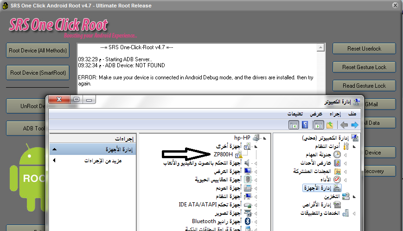Click the جدولة المهام clock icon
Image resolution: width=403 pixels, height=231 pixels.
coord(337,154)
